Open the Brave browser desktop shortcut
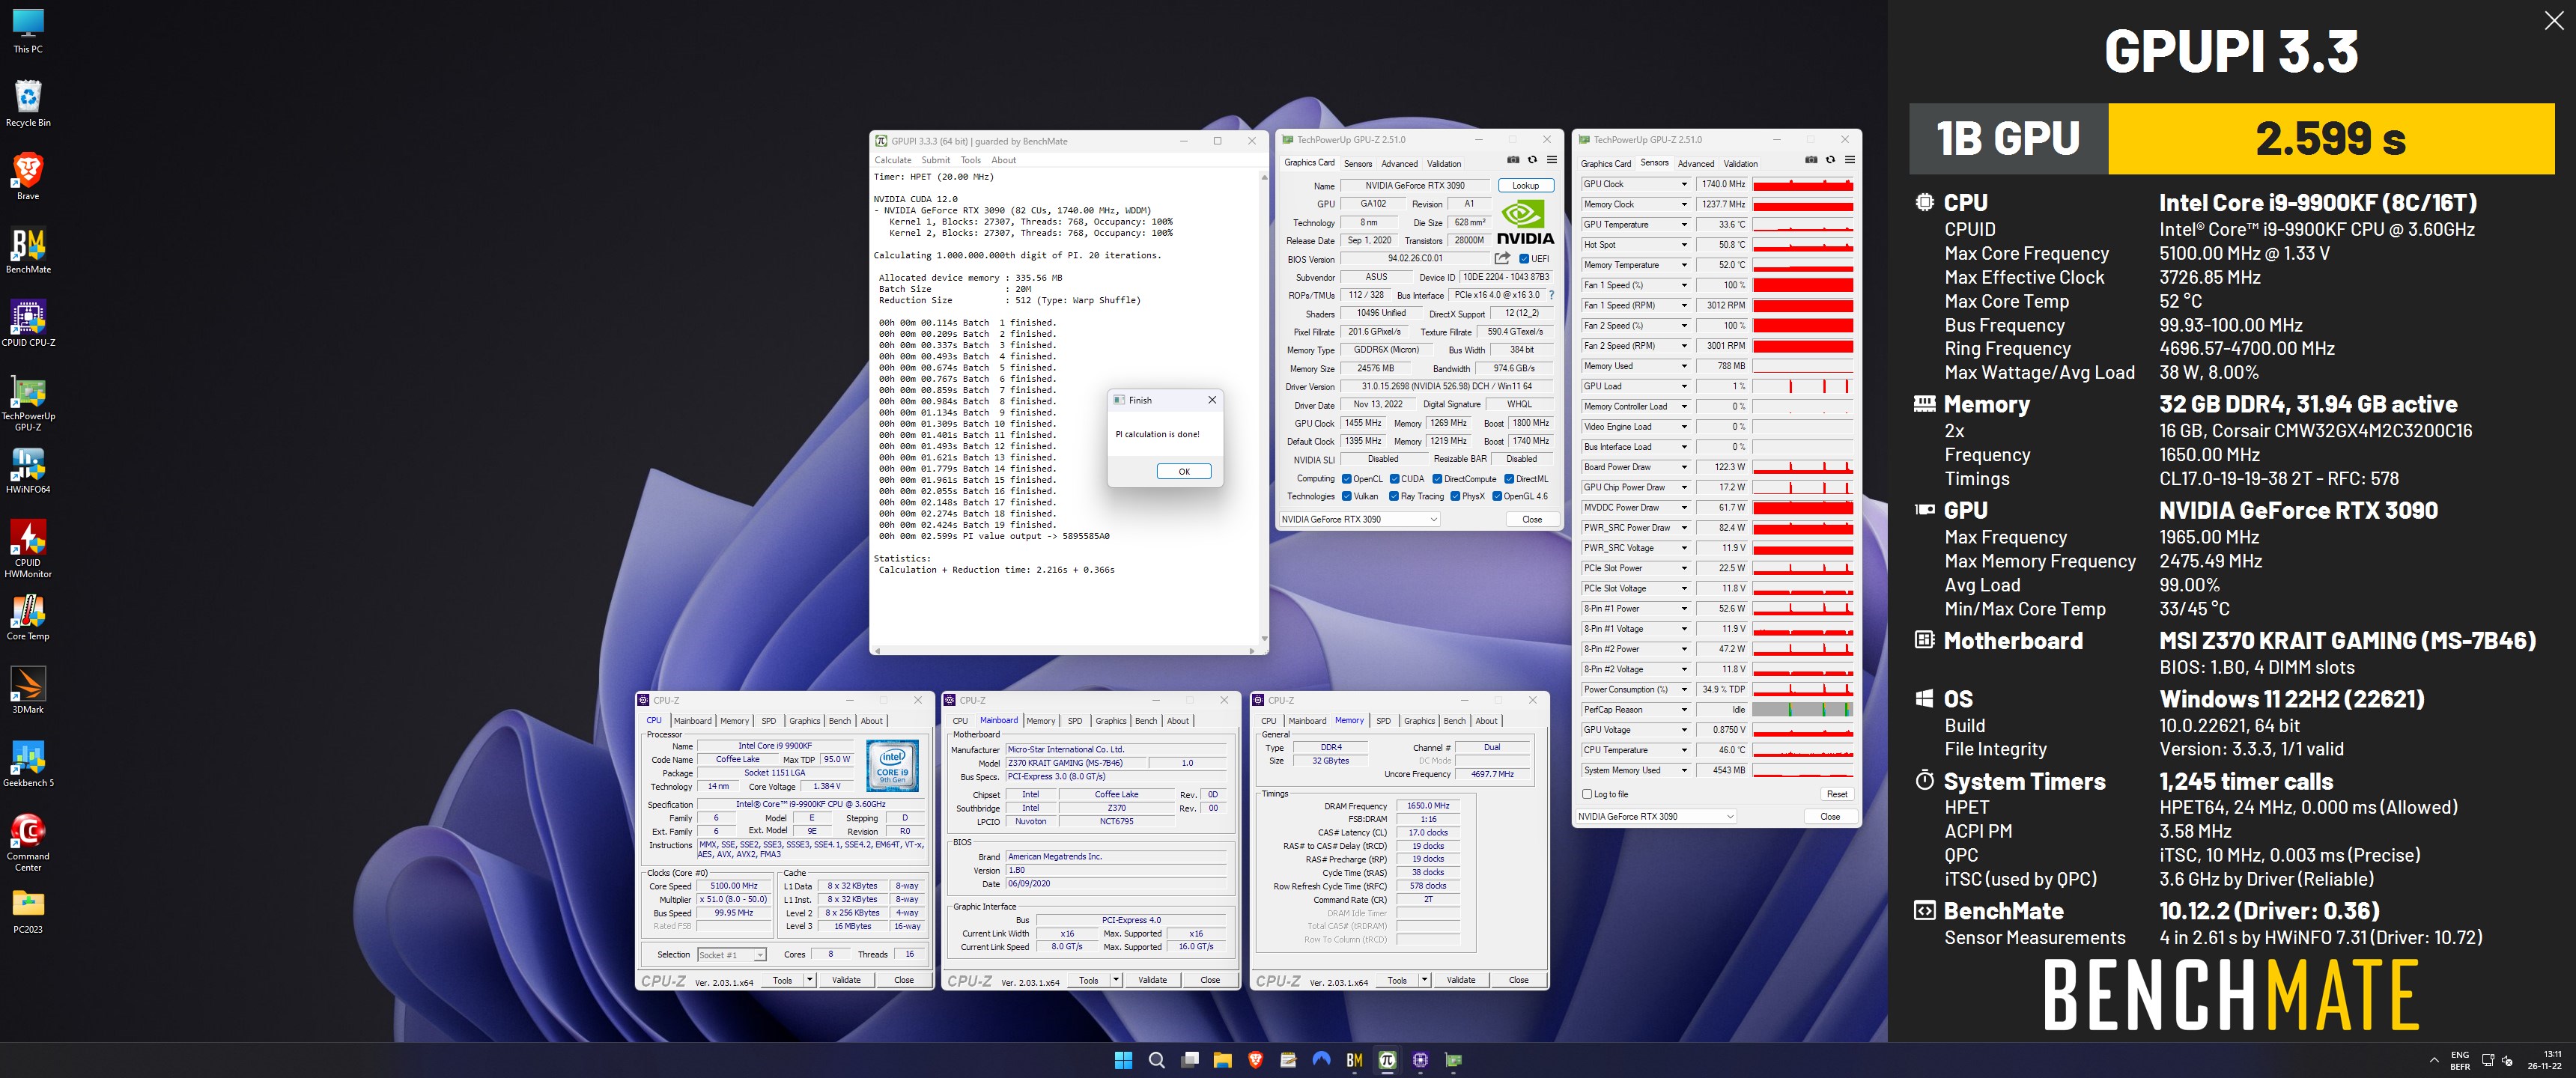 28,176
